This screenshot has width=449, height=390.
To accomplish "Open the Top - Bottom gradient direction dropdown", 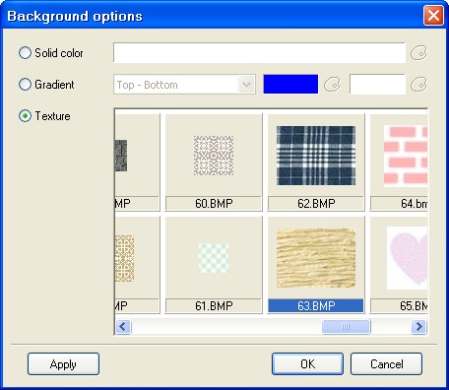I will click(x=184, y=85).
